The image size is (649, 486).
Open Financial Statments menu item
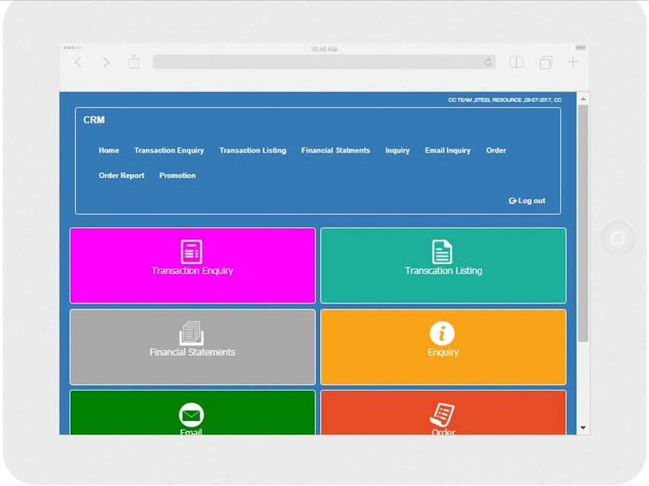pyautogui.click(x=336, y=150)
